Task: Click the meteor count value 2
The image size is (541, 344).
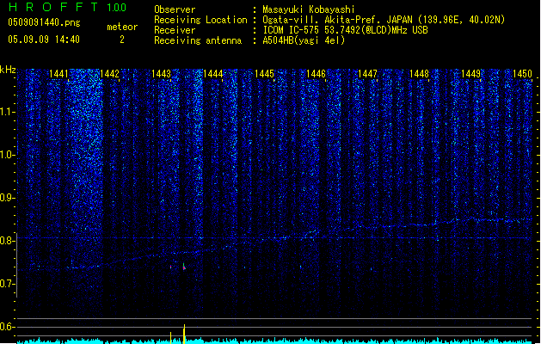Action: click(x=121, y=40)
